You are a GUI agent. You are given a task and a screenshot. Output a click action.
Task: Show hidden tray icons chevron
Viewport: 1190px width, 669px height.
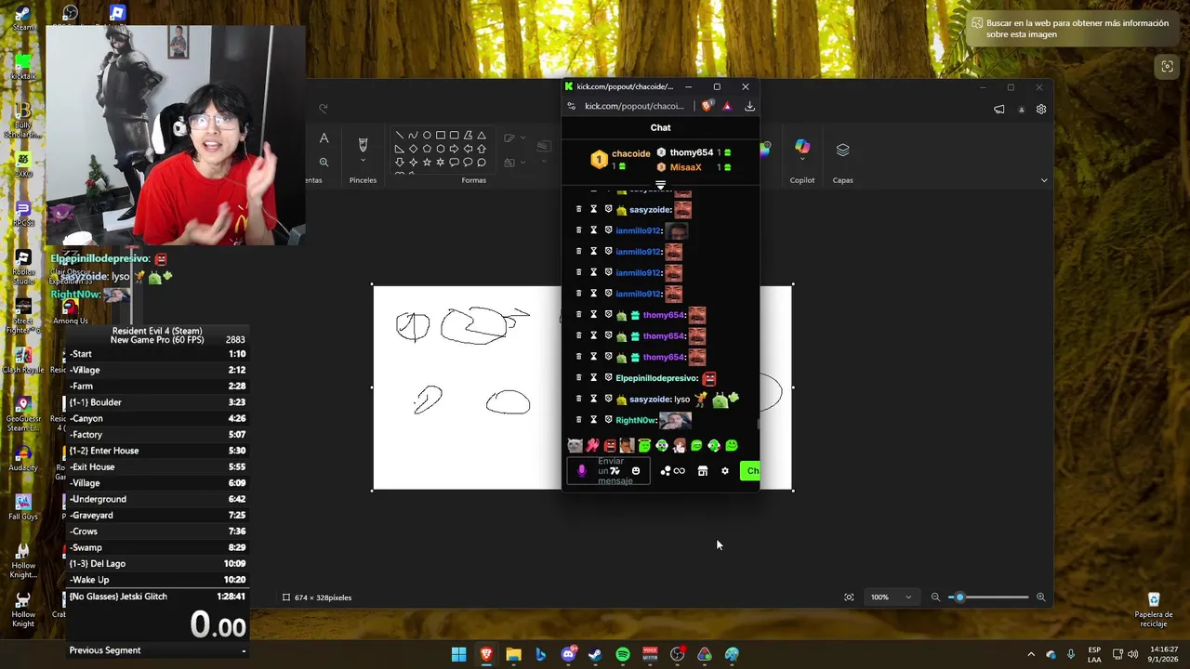[1030, 654]
